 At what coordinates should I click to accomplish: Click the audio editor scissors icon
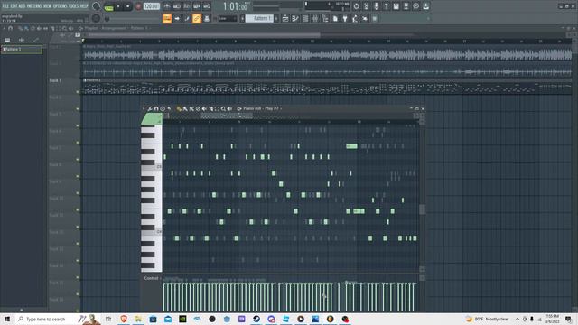point(367,6)
